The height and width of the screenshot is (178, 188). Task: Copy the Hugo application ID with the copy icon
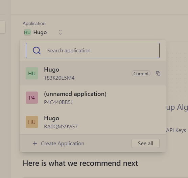[158, 73]
